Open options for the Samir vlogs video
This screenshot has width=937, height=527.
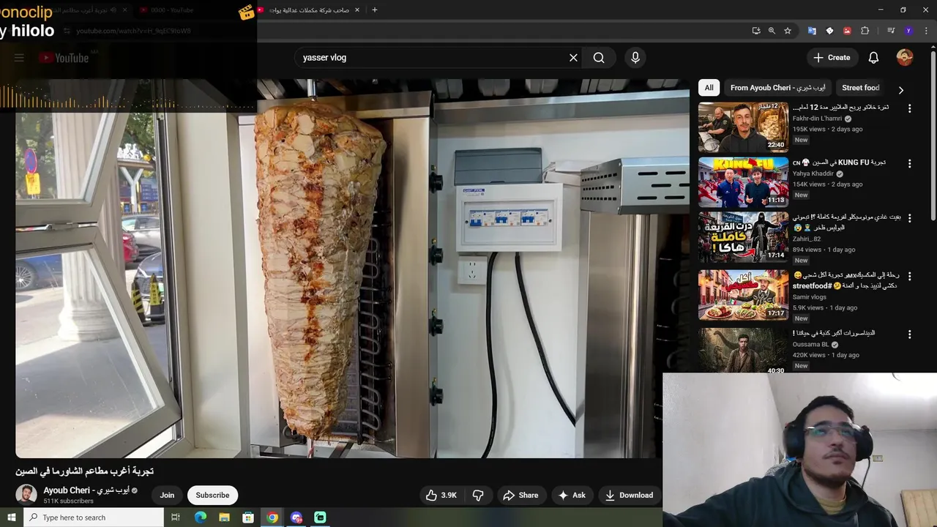(x=910, y=277)
